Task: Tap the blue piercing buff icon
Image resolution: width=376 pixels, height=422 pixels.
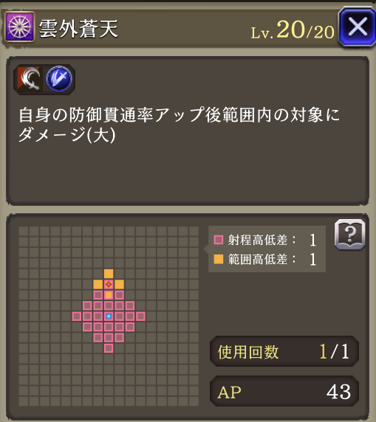Action: click(x=59, y=79)
